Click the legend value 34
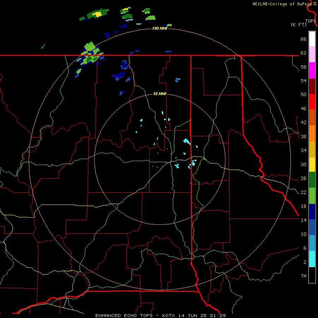 304,151
